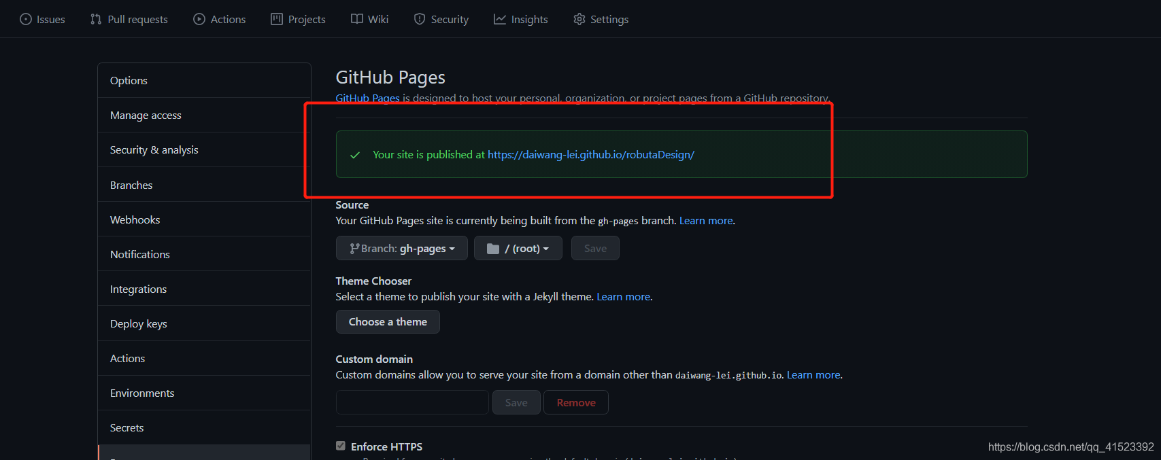
Task: Click the Save button beside the folder dropdown
Action: click(595, 248)
